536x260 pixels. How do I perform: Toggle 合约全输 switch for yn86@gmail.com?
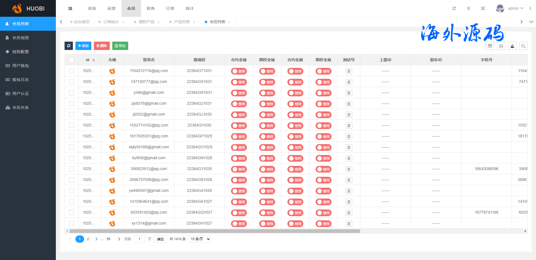tap(239, 93)
